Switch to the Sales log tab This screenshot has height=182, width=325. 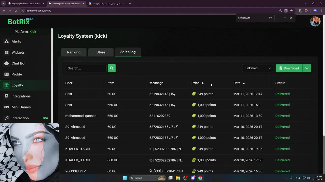128,52
